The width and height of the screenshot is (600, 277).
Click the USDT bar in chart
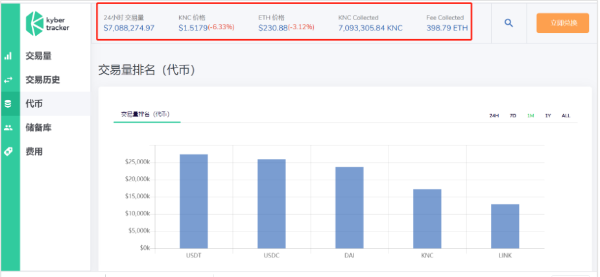coord(194,201)
